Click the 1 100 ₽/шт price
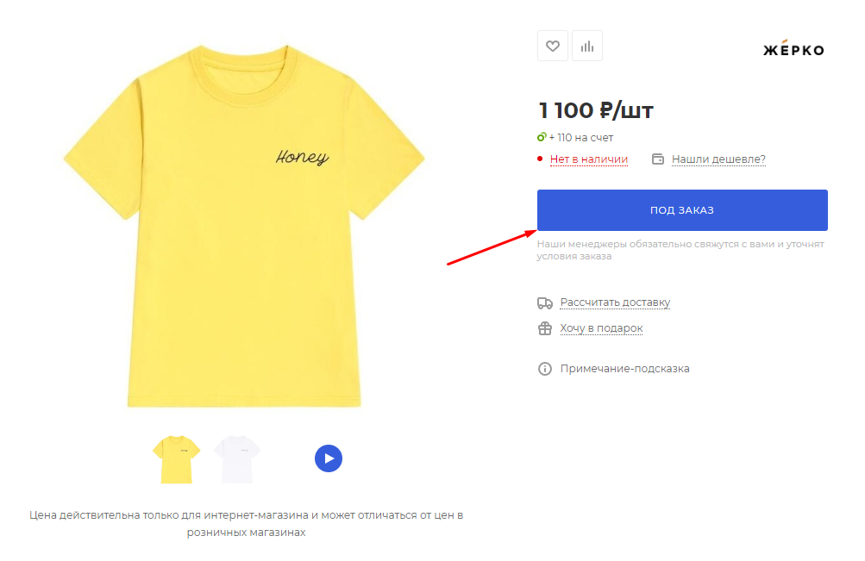865x561 pixels. [x=595, y=110]
